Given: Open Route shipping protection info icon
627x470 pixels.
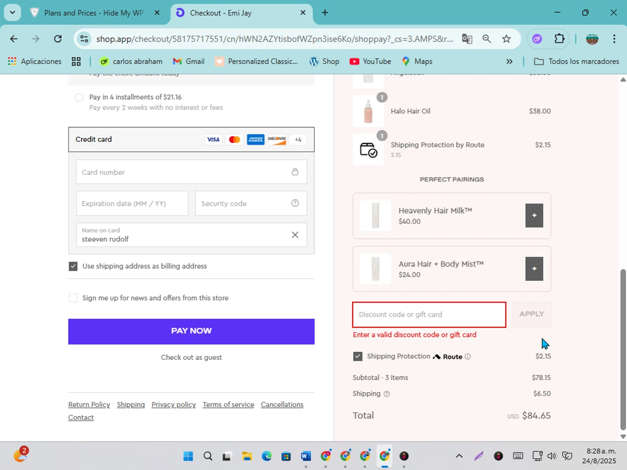Looking at the screenshot, I should [468, 356].
